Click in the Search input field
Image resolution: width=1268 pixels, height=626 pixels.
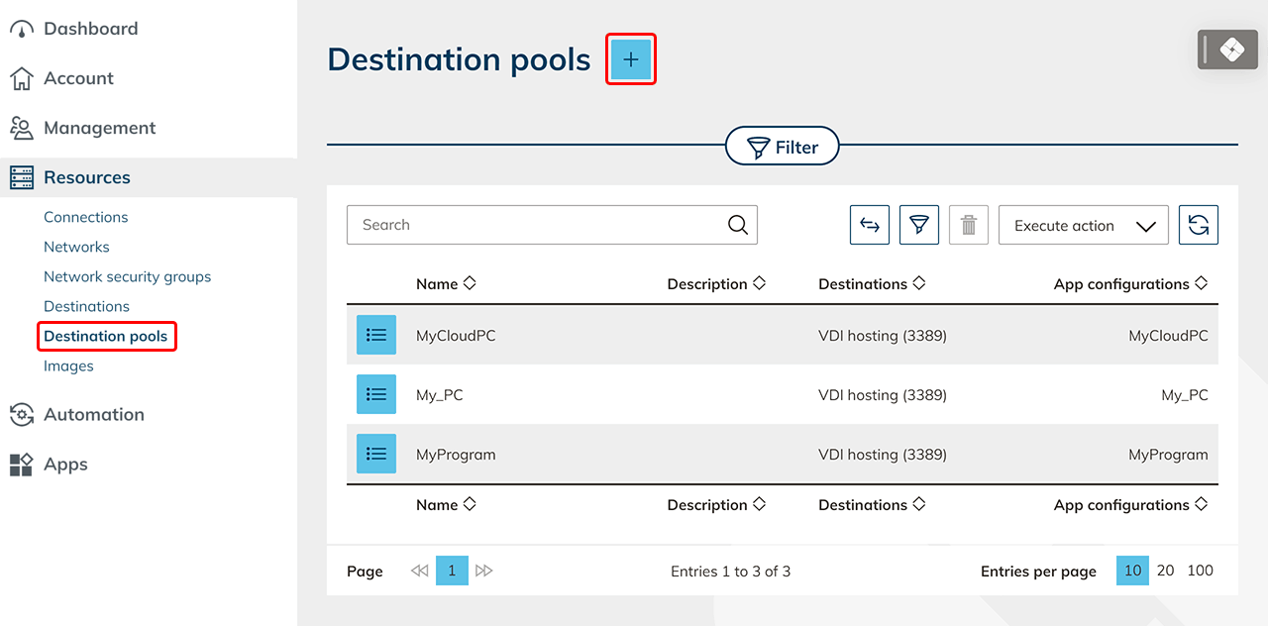(x=535, y=225)
